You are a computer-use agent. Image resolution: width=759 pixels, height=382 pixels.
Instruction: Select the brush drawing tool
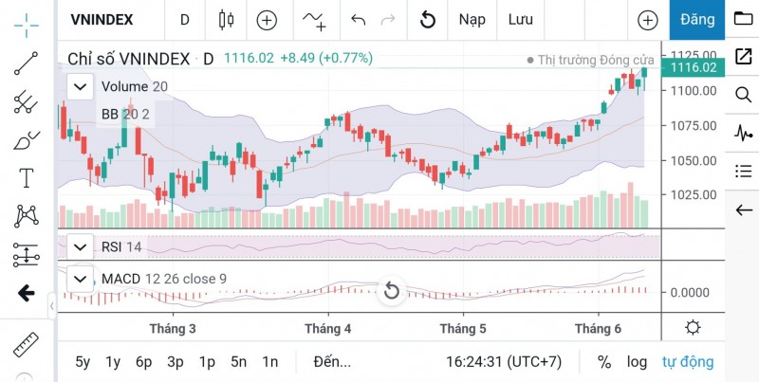coord(27,140)
